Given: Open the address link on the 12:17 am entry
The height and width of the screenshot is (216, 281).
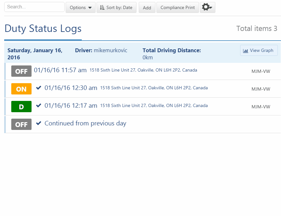Looking at the screenshot, I should (x=155, y=105).
